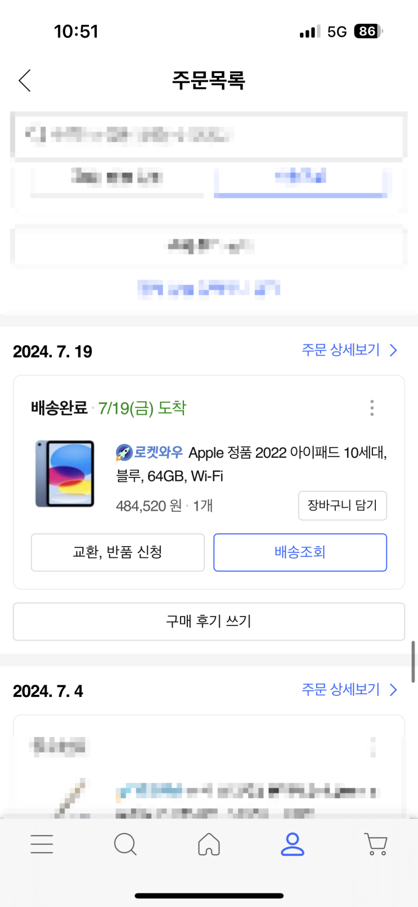The image size is (418, 907).
Task: Open the shopping cart icon
Action: [x=376, y=844]
